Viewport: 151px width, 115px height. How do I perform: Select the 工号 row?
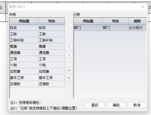click(x=37, y=59)
